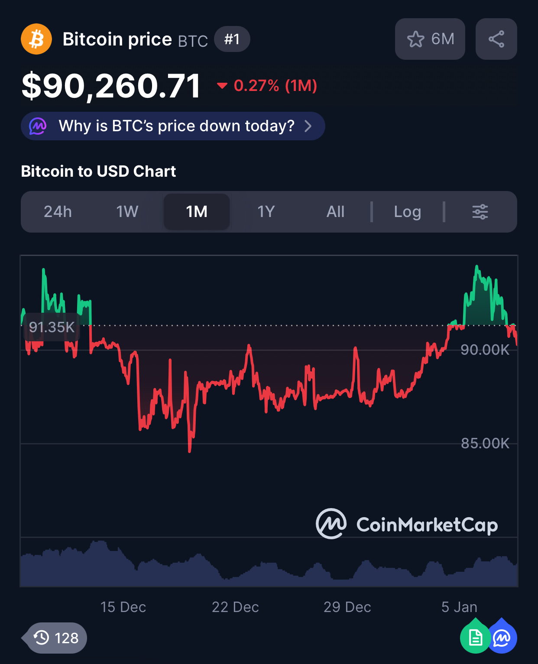Select the green spreadsheet export icon
Screen dimensions: 538x664
(475, 637)
